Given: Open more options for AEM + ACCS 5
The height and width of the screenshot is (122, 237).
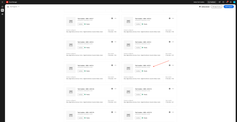Looking at the screenshot, I should [115, 42].
